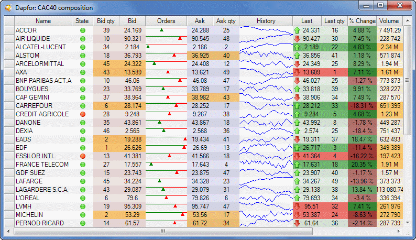Sort by the Ask qty column header
Screen dimensions: 416x240
[226, 21]
